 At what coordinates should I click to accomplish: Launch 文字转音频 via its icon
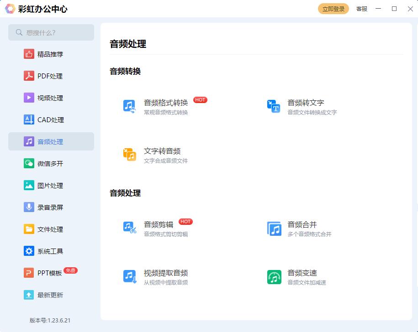(x=129, y=154)
